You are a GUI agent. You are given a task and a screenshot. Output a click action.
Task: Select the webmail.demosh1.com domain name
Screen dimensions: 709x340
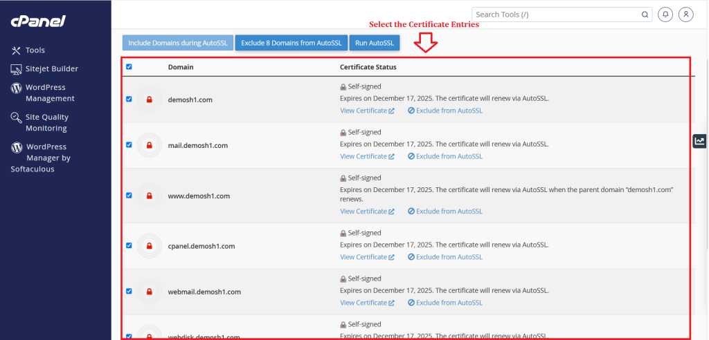[x=204, y=292]
